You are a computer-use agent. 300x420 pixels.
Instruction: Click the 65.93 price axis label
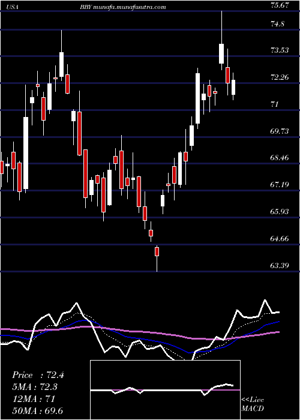(280, 212)
